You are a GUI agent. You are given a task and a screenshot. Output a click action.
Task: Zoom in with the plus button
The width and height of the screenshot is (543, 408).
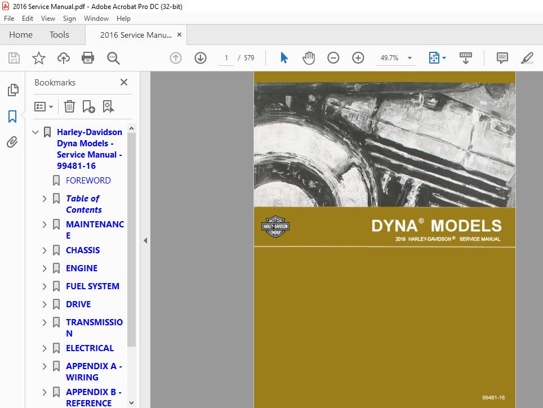tap(358, 58)
